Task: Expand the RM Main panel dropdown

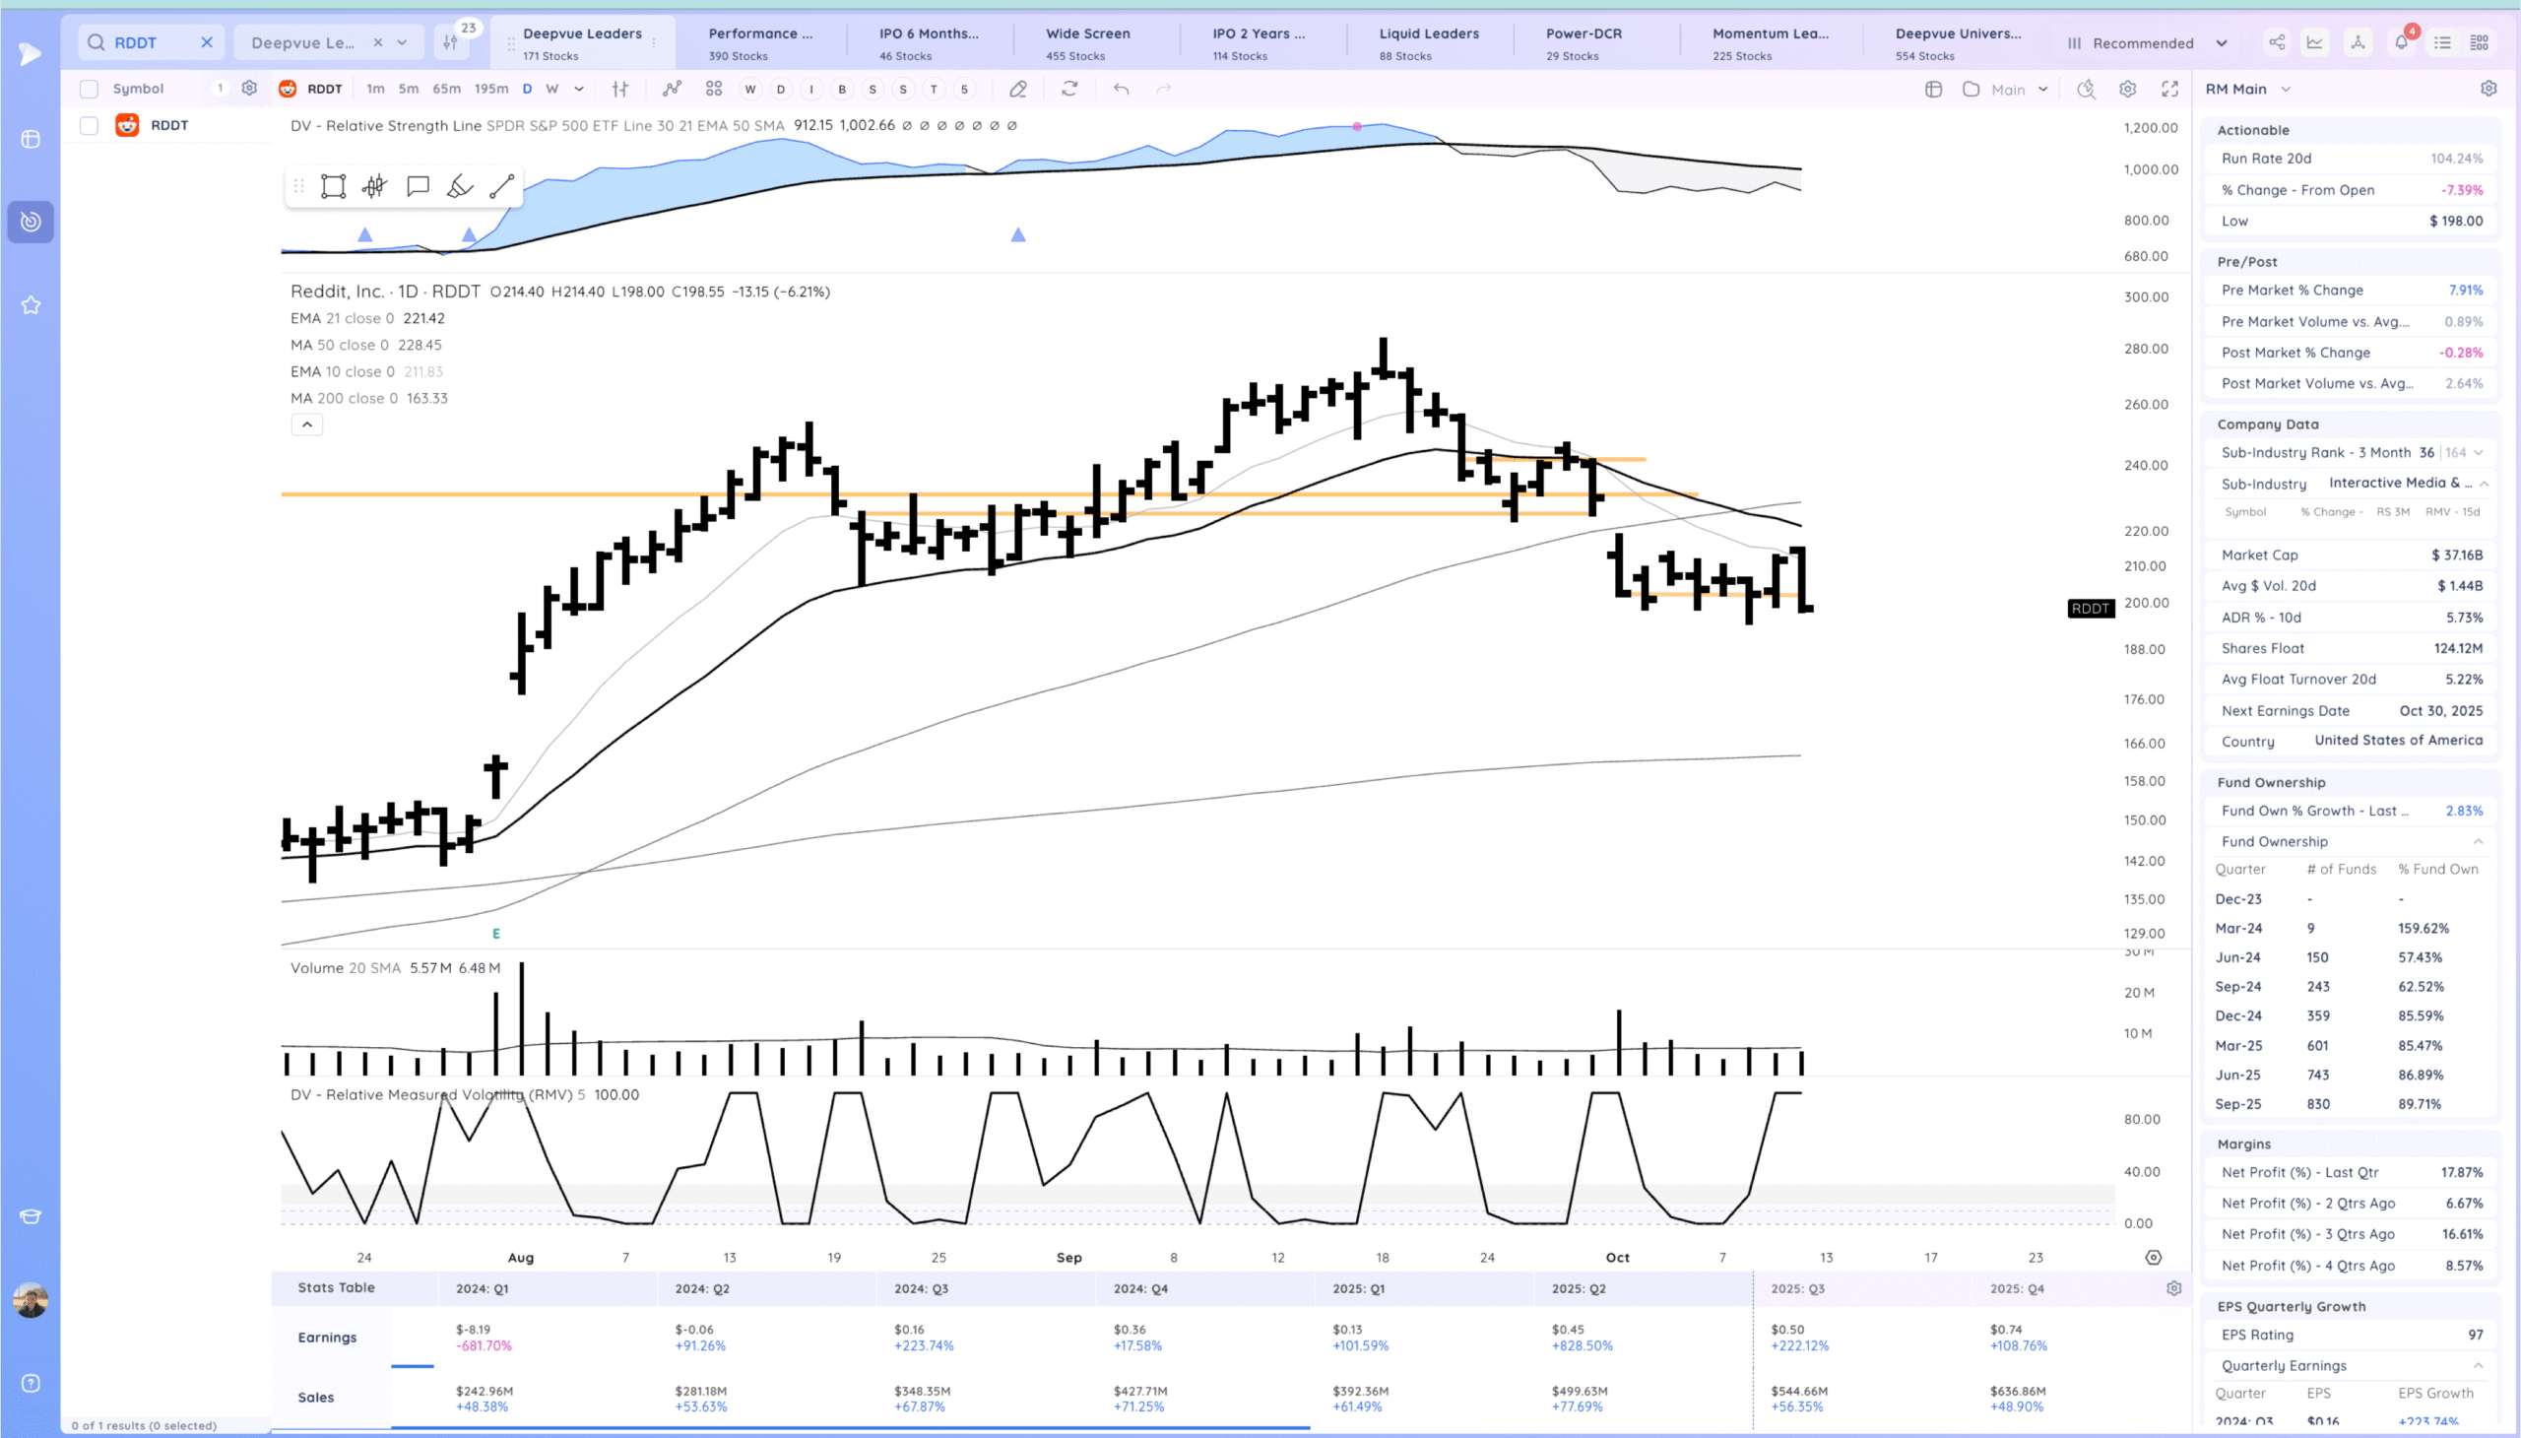Action: click(x=2285, y=89)
